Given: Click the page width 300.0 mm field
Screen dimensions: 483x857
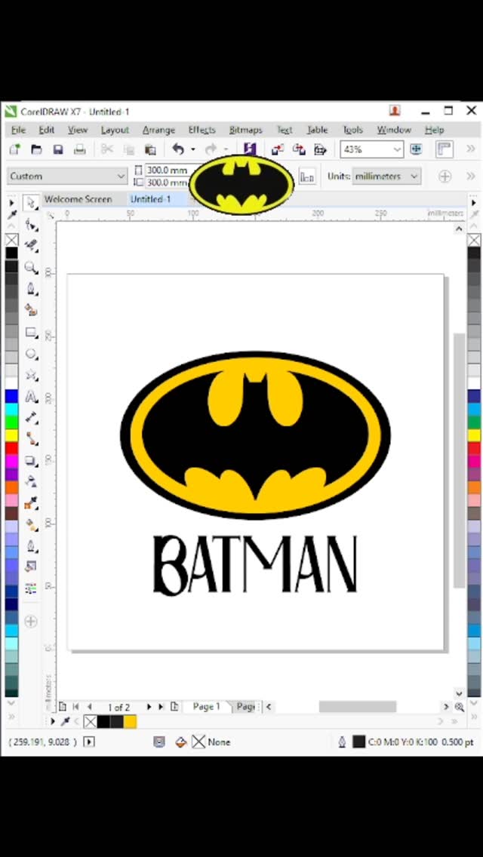Looking at the screenshot, I should point(166,170).
